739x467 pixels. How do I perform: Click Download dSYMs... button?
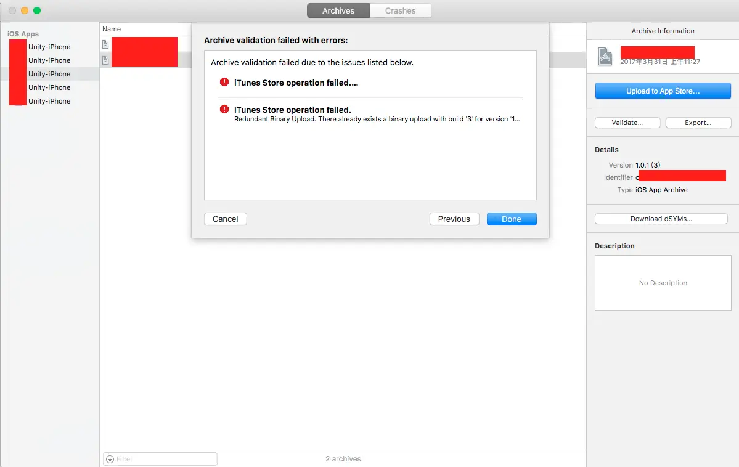[x=661, y=219]
